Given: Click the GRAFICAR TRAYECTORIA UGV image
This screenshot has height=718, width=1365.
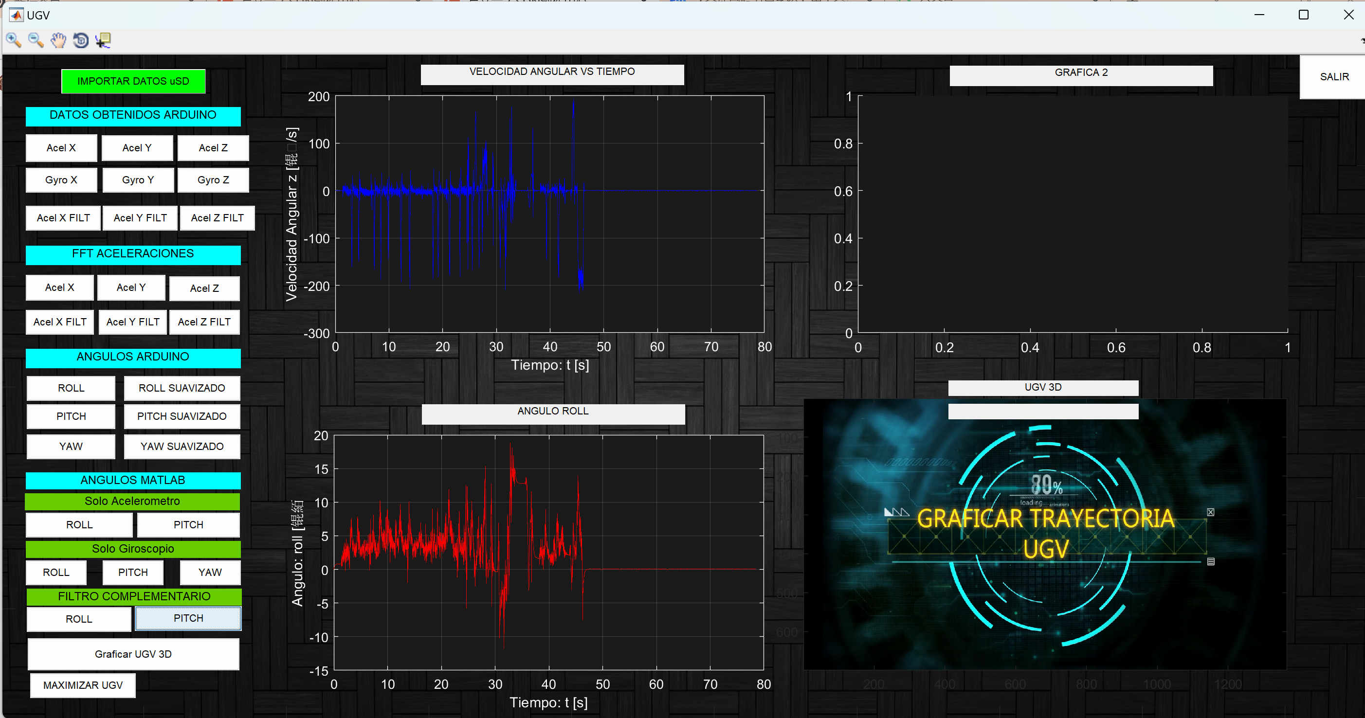Looking at the screenshot, I should click(x=1045, y=534).
